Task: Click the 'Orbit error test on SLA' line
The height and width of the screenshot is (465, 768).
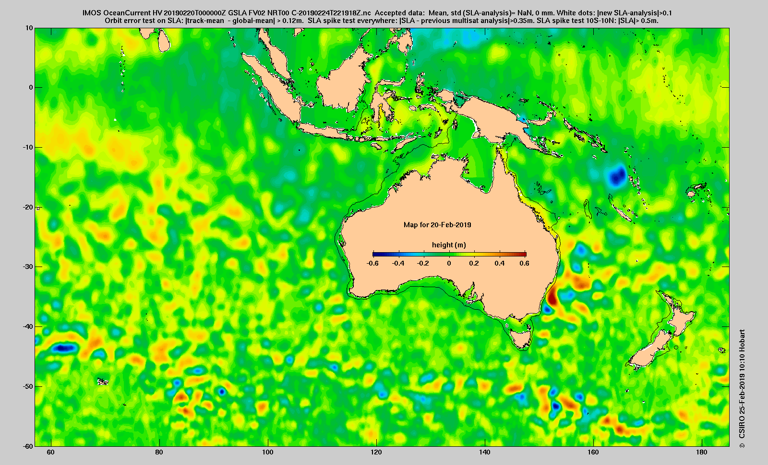Action: click(381, 21)
